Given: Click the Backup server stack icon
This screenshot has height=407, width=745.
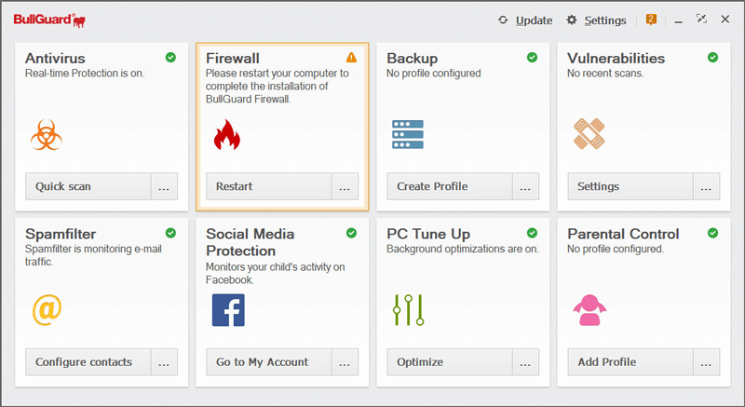Looking at the screenshot, I should pos(407,135).
